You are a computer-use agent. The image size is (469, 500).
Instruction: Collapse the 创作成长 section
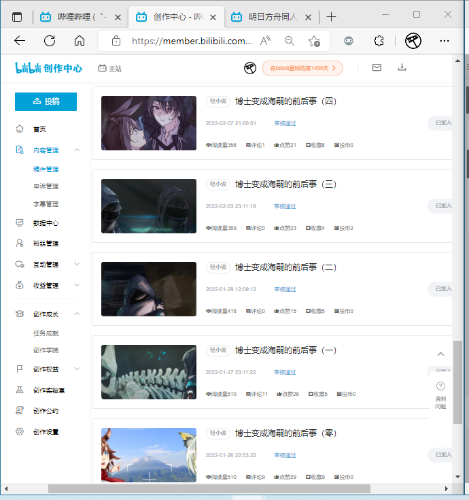point(77,314)
